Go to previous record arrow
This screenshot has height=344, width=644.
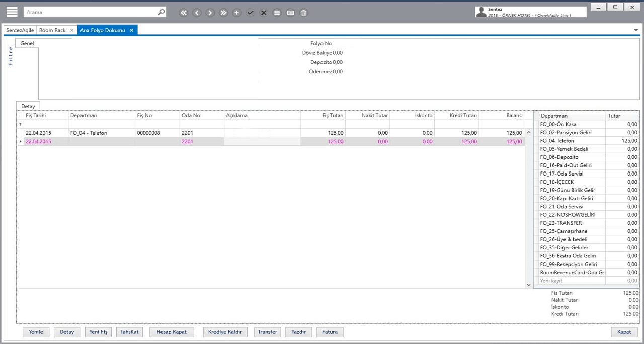point(197,13)
